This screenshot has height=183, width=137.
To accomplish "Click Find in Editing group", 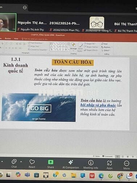I will click(x=104, y=44).
